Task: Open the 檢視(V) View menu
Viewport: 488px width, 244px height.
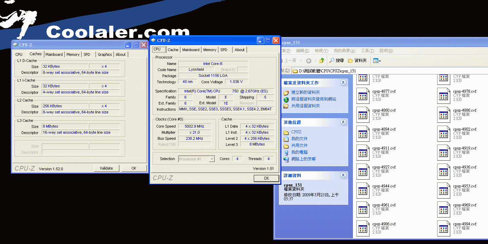Action: (321, 51)
